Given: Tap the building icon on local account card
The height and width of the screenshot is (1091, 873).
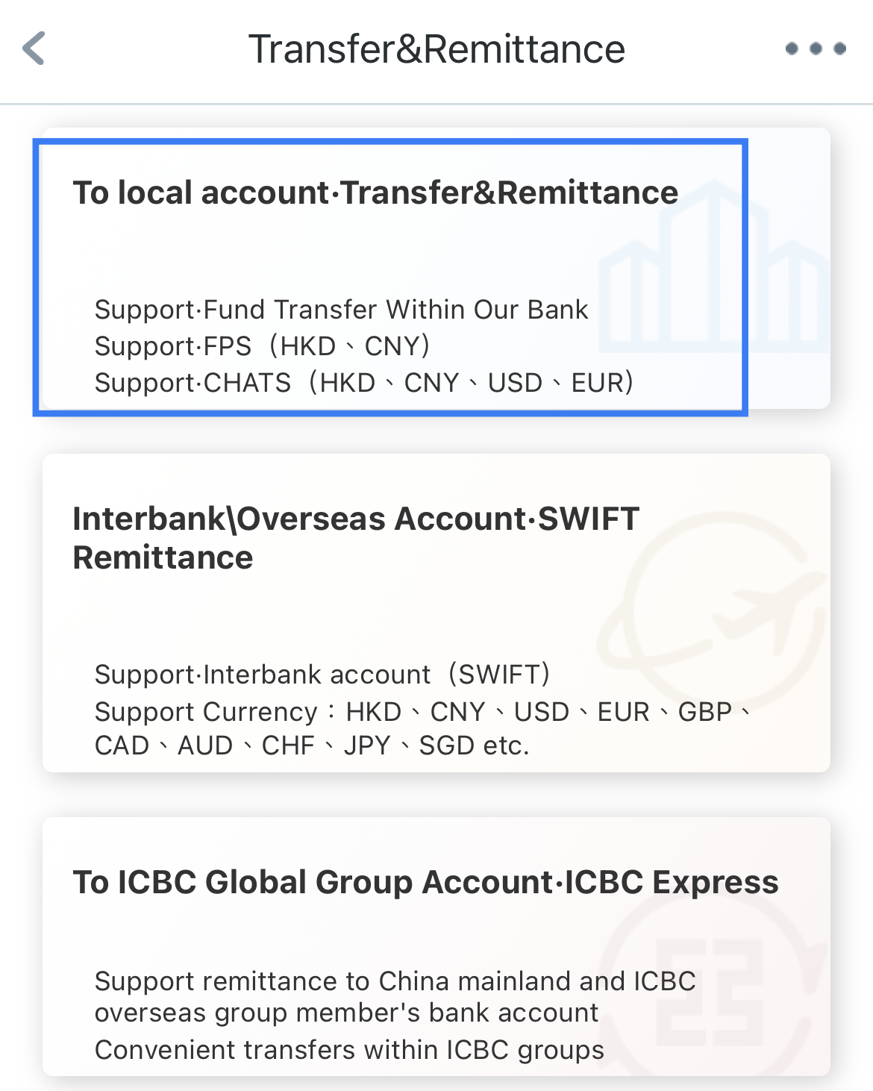Looking at the screenshot, I should [713, 266].
